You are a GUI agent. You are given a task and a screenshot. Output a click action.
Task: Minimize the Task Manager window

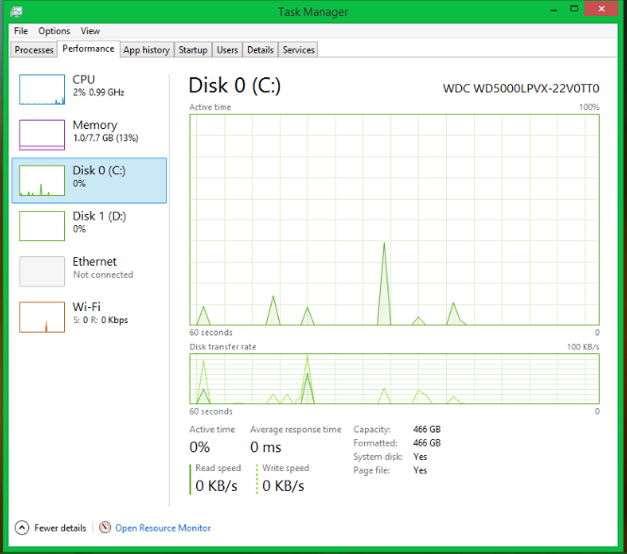553,9
